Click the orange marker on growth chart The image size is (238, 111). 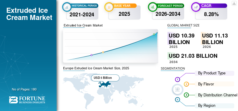pos(103,52)
